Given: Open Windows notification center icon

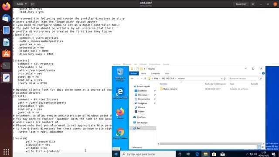Looking at the screenshot, I should [x=274, y=154].
